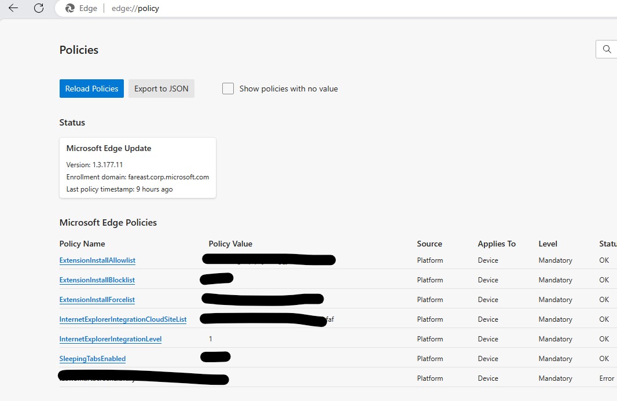
Task: Click the Policy Value column header
Action: click(230, 244)
